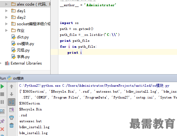Viewport: 177px width, 136px height.
Task: Open 元祖.py in the project tree
Action: tap(21, 50)
